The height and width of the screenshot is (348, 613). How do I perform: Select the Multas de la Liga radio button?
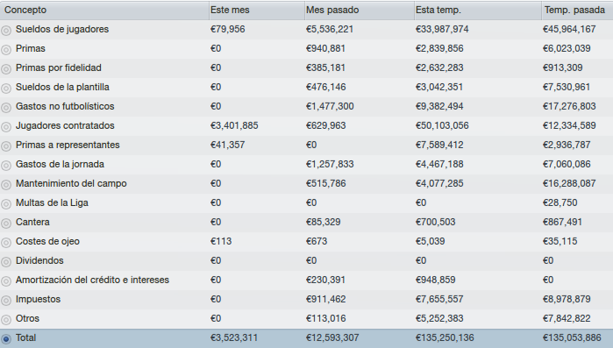click(x=6, y=204)
